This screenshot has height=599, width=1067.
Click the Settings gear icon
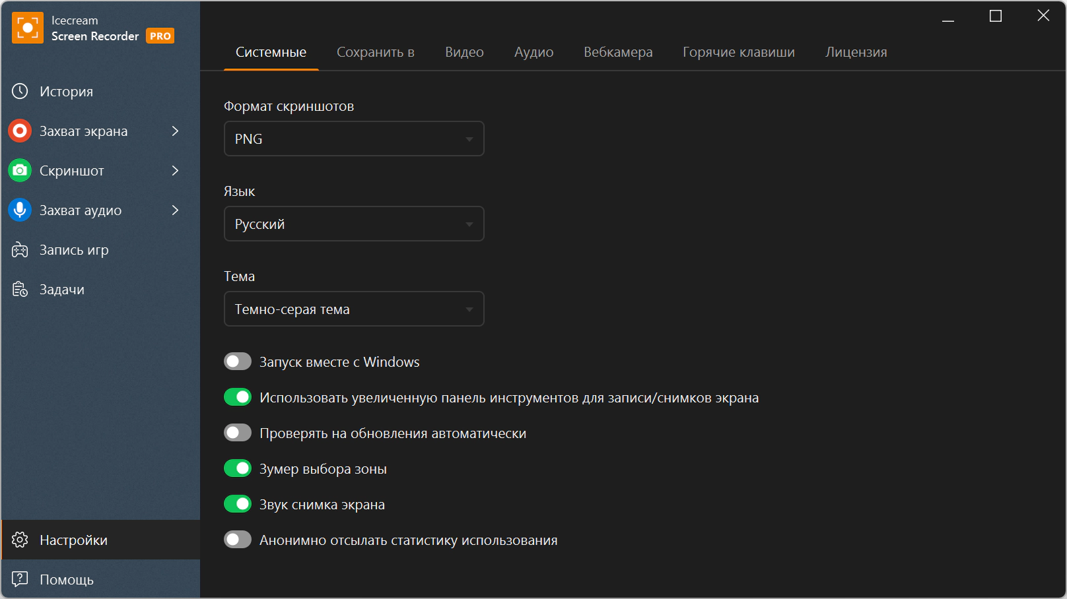20,540
